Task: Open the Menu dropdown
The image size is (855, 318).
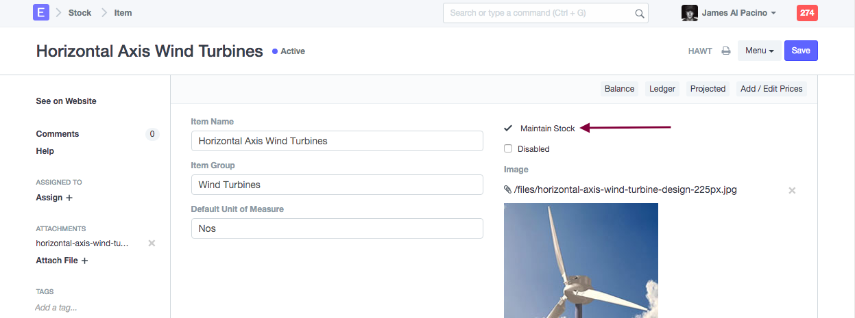Action: (759, 51)
